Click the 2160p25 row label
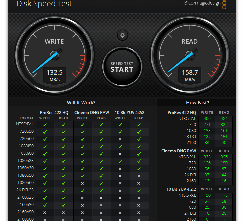This screenshot has width=244, height=221. [26, 197]
